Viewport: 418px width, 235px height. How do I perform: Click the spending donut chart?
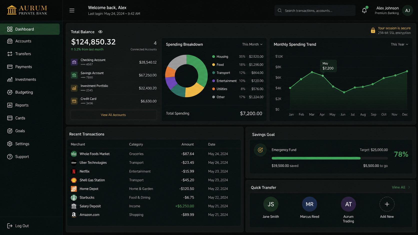point(186,76)
